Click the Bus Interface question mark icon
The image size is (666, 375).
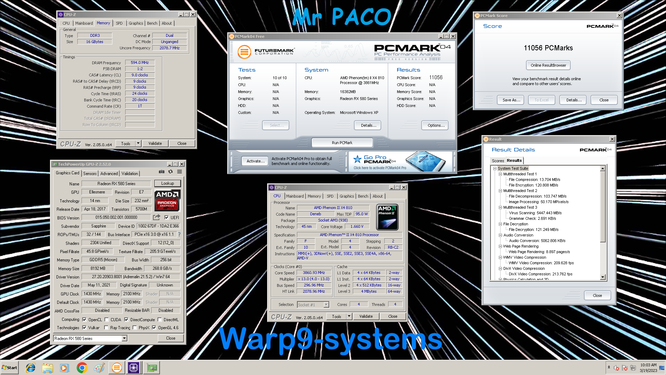[x=179, y=234]
